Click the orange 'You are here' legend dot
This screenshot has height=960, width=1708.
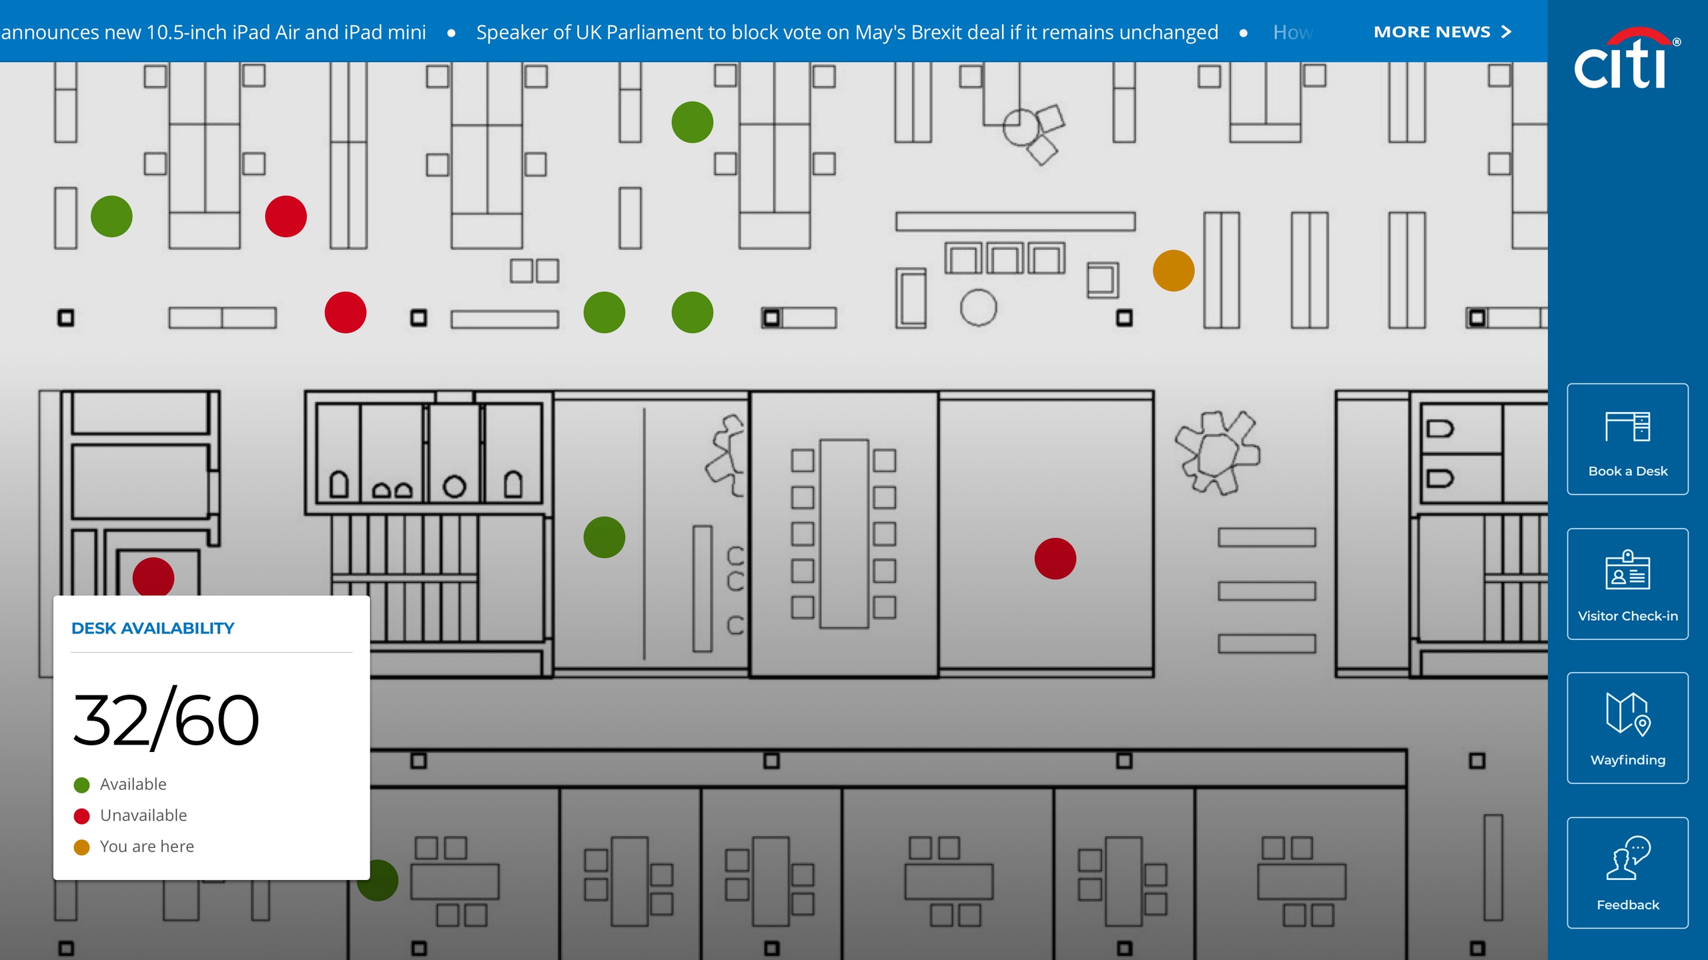[x=81, y=847]
